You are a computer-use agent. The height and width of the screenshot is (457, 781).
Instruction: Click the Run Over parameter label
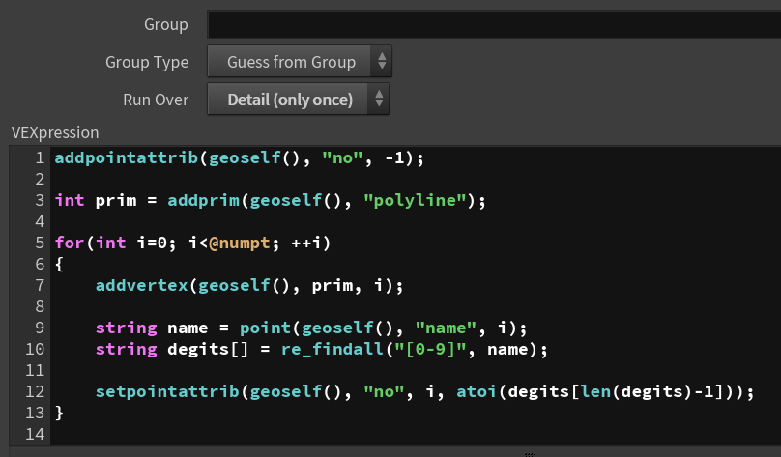click(x=156, y=100)
